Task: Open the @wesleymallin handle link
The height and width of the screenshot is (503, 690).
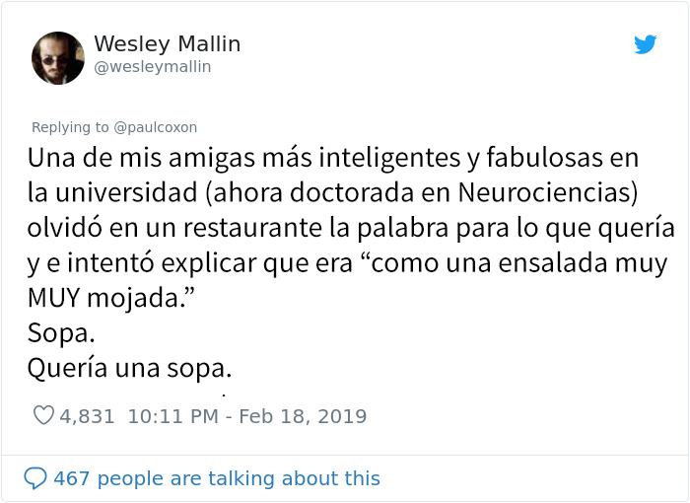Action: [x=153, y=67]
